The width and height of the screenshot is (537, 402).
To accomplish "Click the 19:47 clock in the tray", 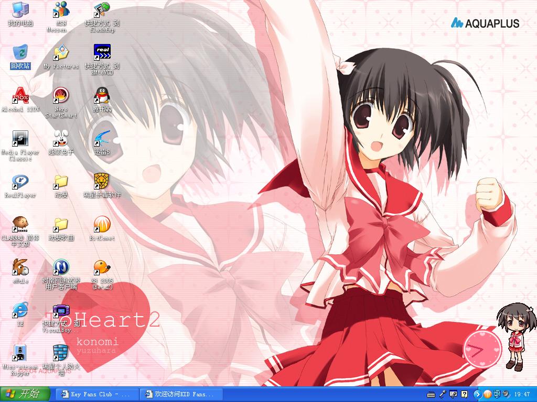I will click(522, 395).
